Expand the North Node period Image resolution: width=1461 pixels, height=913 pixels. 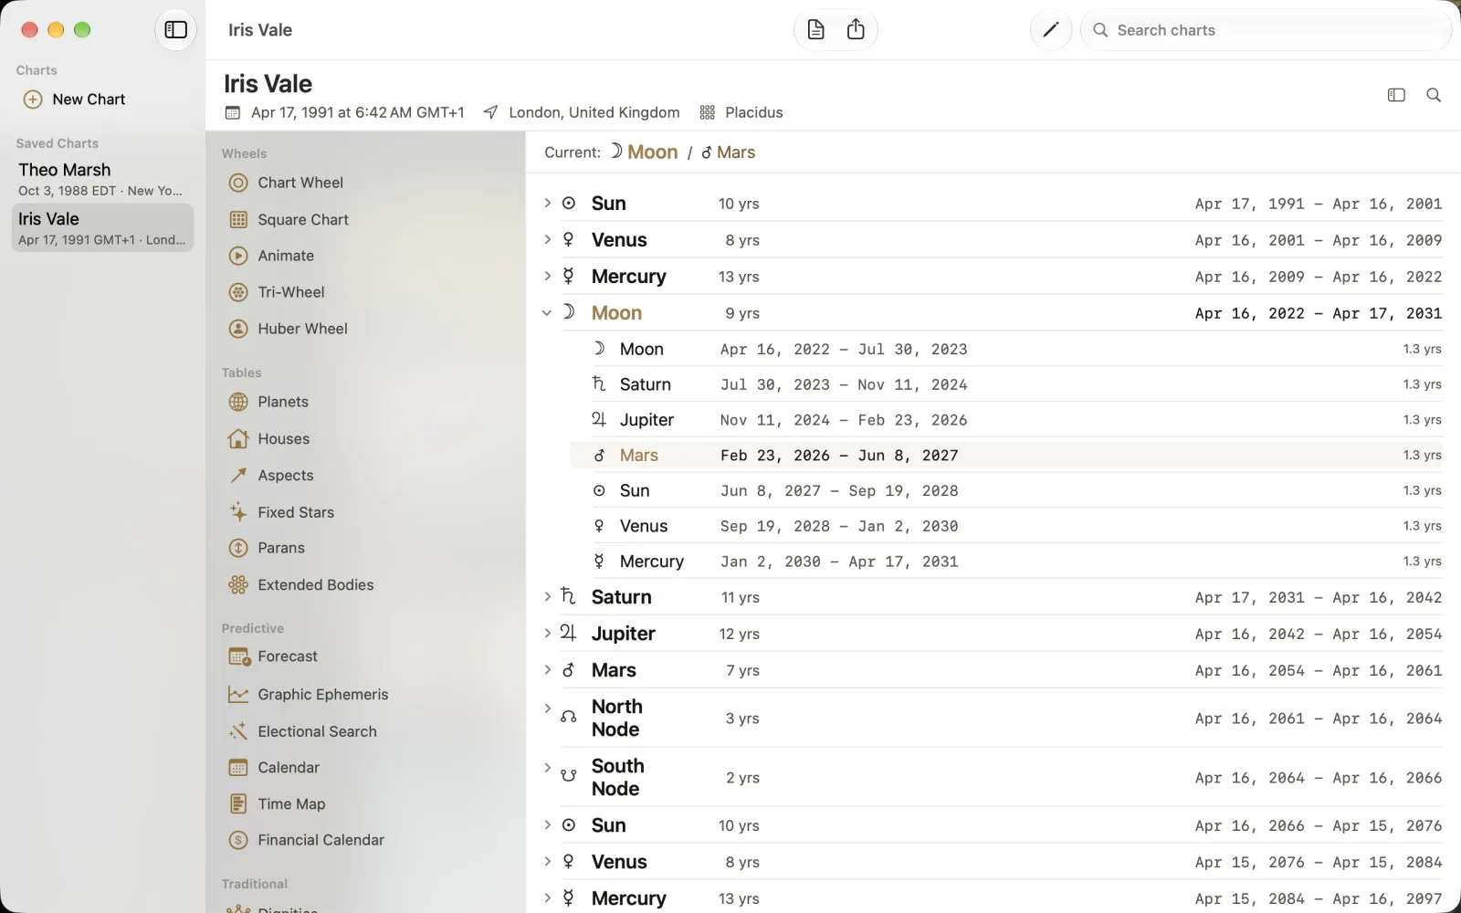(x=547, y=708)
